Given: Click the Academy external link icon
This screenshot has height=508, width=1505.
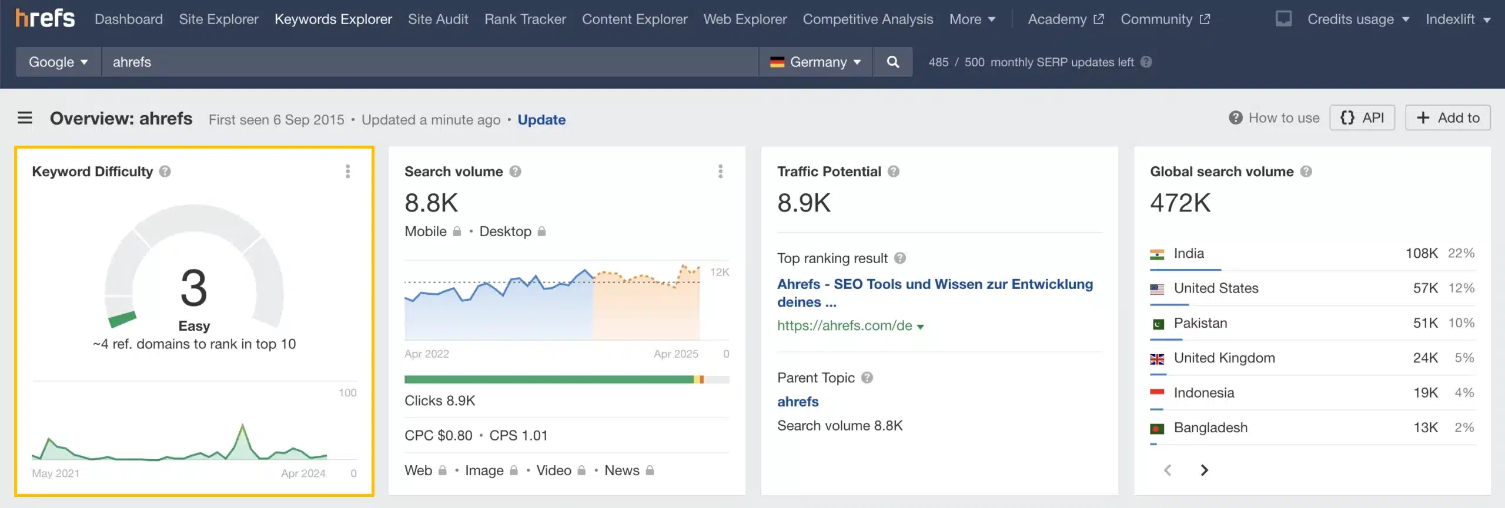Looking at the screenshot, I should pos(1098,19).
